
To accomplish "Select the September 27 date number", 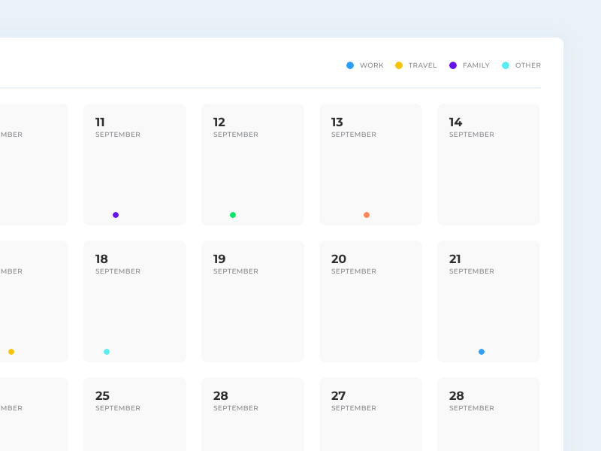I will [x=337, y=396].
